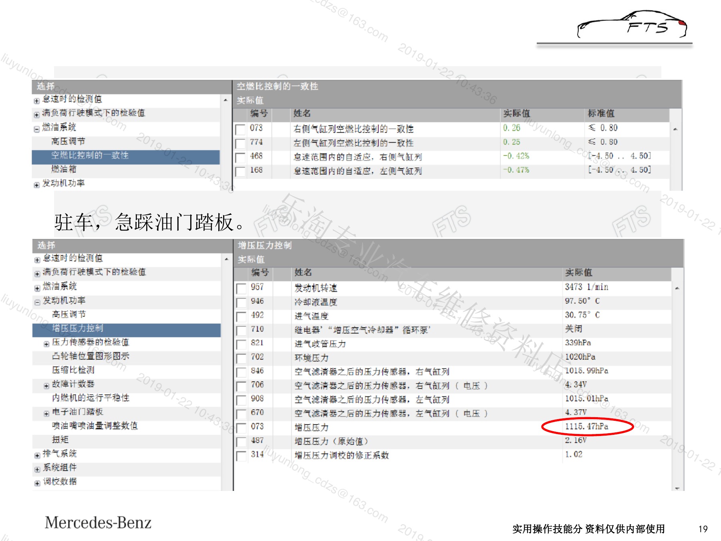Image resolution: width=721 pixels, height=541 pixels.
Task: Tick checkbox for 增压压力 row showing 1115.47hPa
Action: click(242, 428)
